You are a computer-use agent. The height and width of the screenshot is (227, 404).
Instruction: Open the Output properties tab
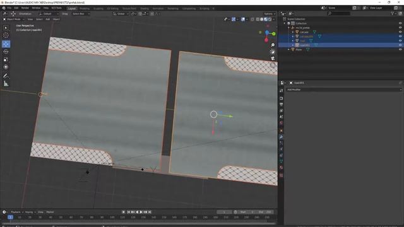pyautogui.click(x=282, y=105)
